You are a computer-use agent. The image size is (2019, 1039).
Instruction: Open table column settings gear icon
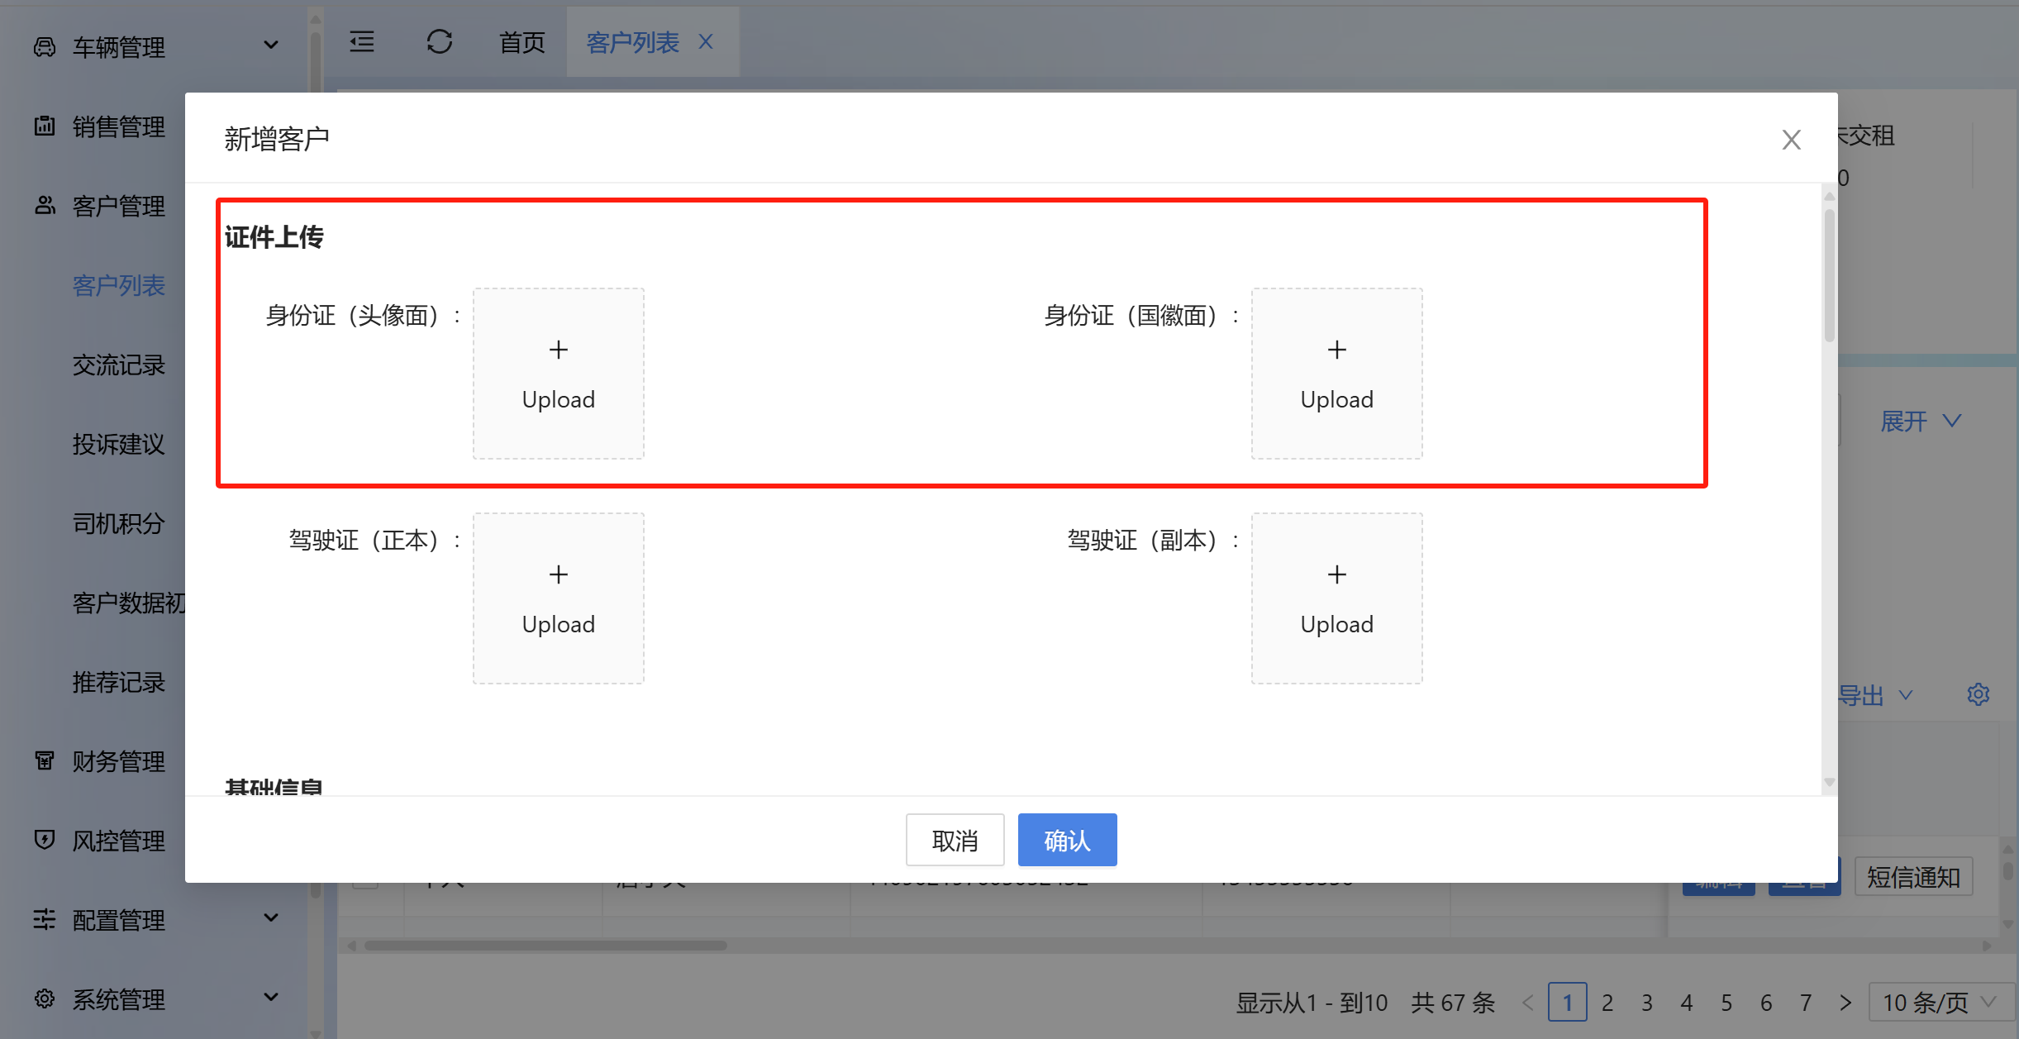1978,694
